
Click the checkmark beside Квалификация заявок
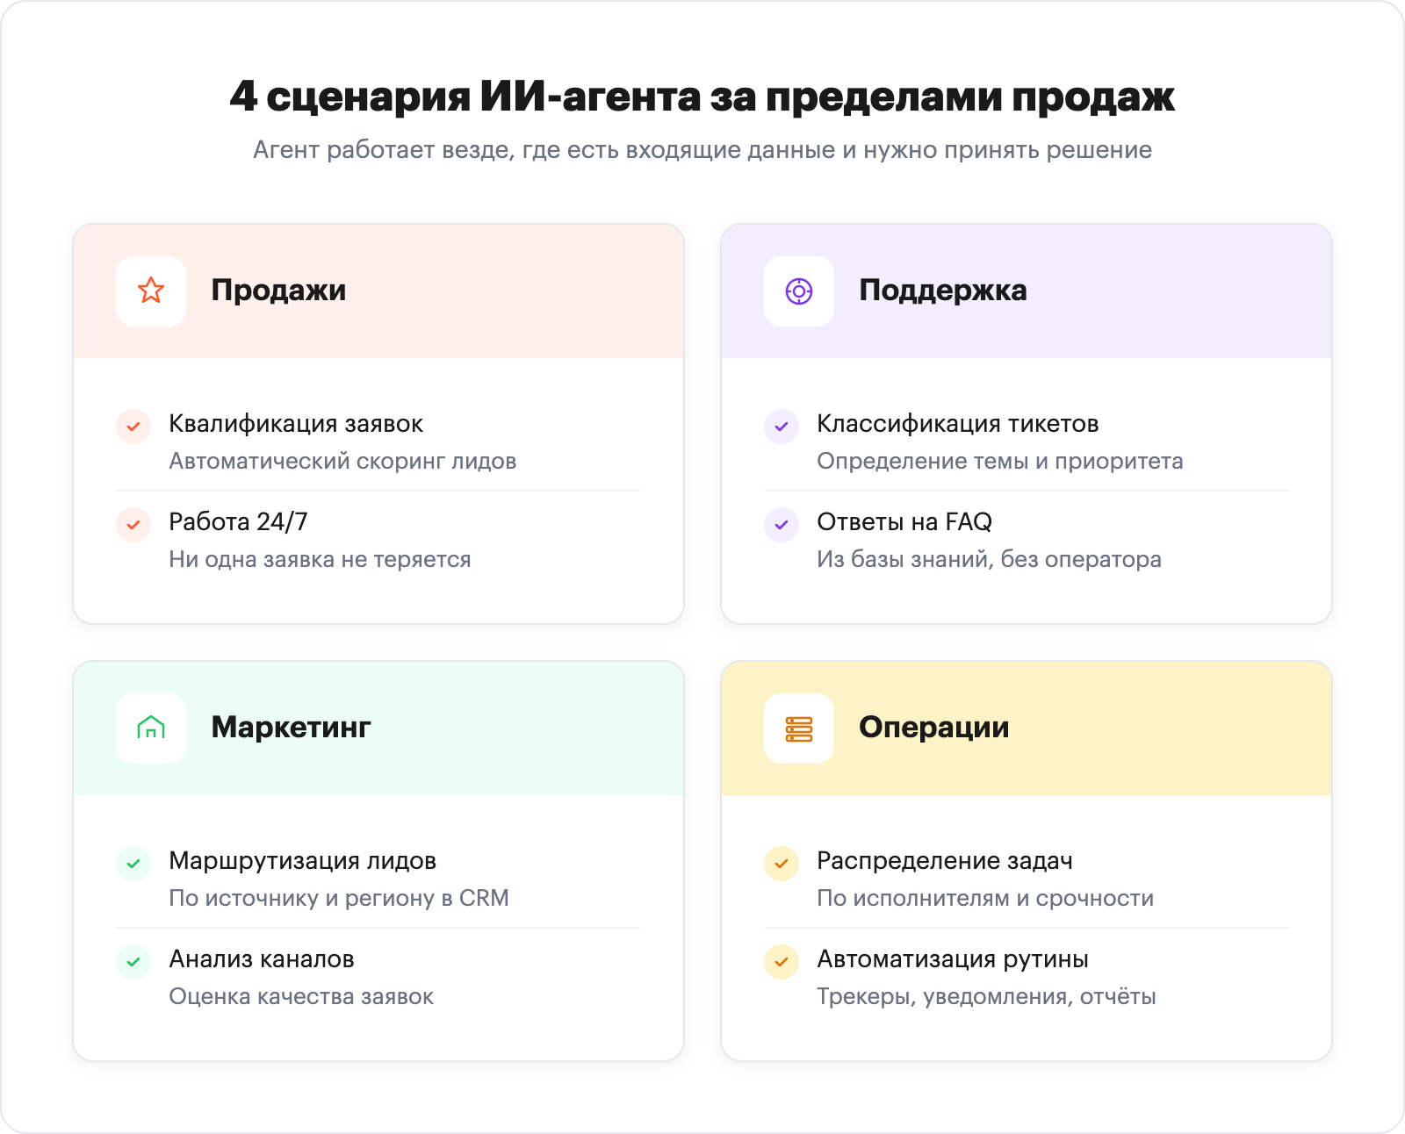pos(133,427)
